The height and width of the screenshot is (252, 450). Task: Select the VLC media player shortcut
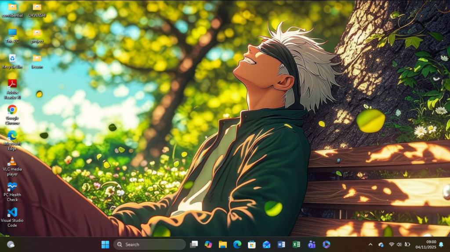(x=12, y=166)
